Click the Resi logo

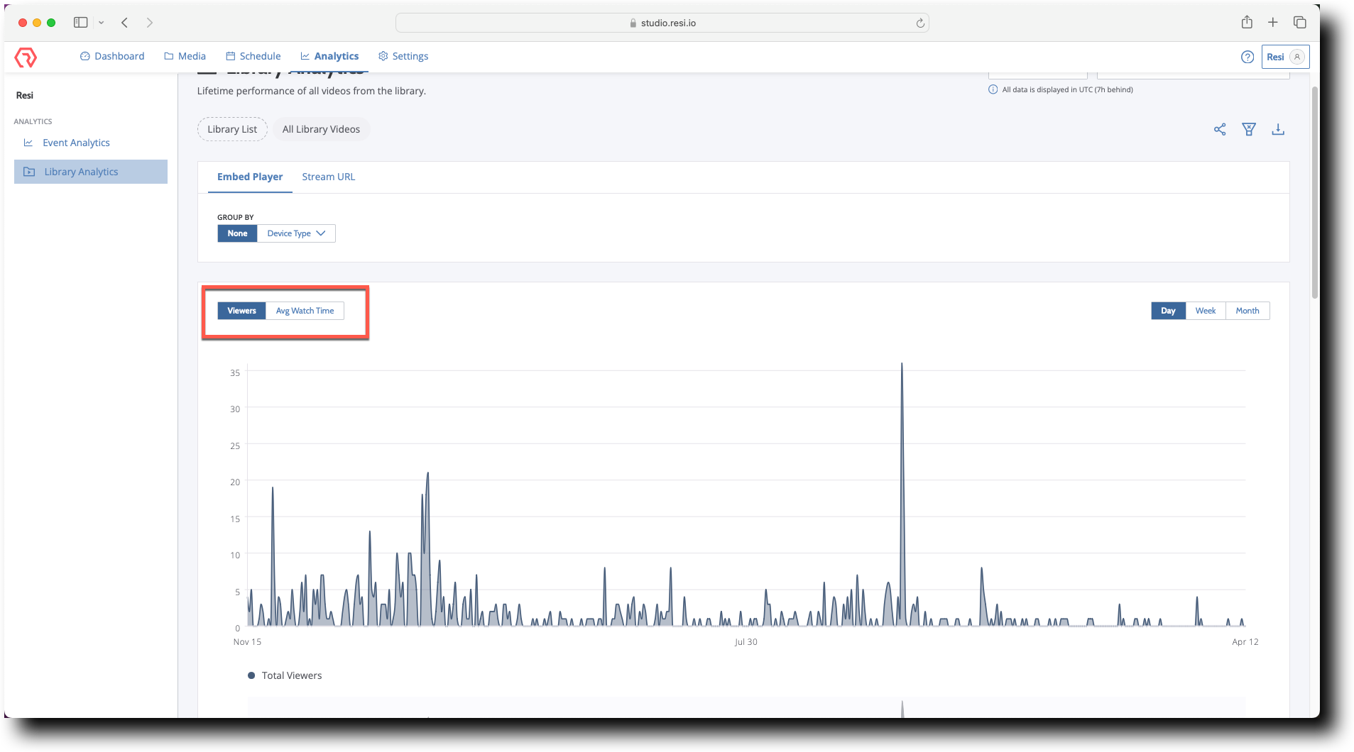26,57
